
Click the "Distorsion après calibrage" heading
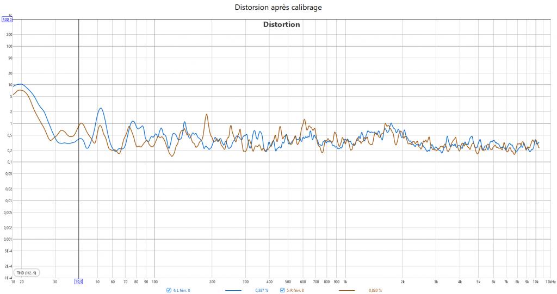point(278,7)
